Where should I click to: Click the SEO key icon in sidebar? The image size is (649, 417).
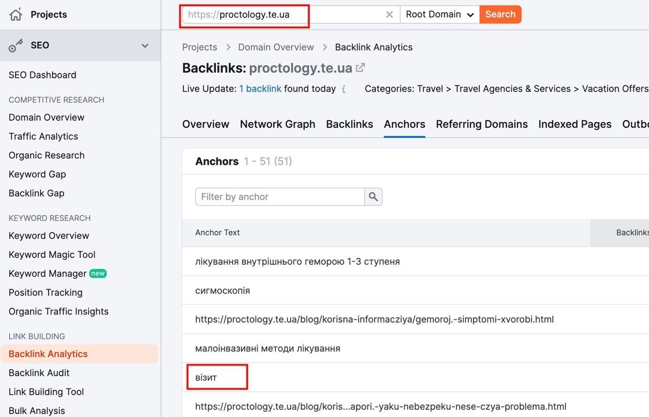pyautogui.click(x=16, y=46)
